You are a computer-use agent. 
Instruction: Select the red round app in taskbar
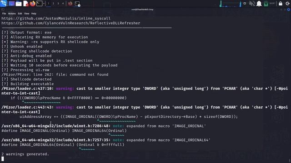(70, 4)
